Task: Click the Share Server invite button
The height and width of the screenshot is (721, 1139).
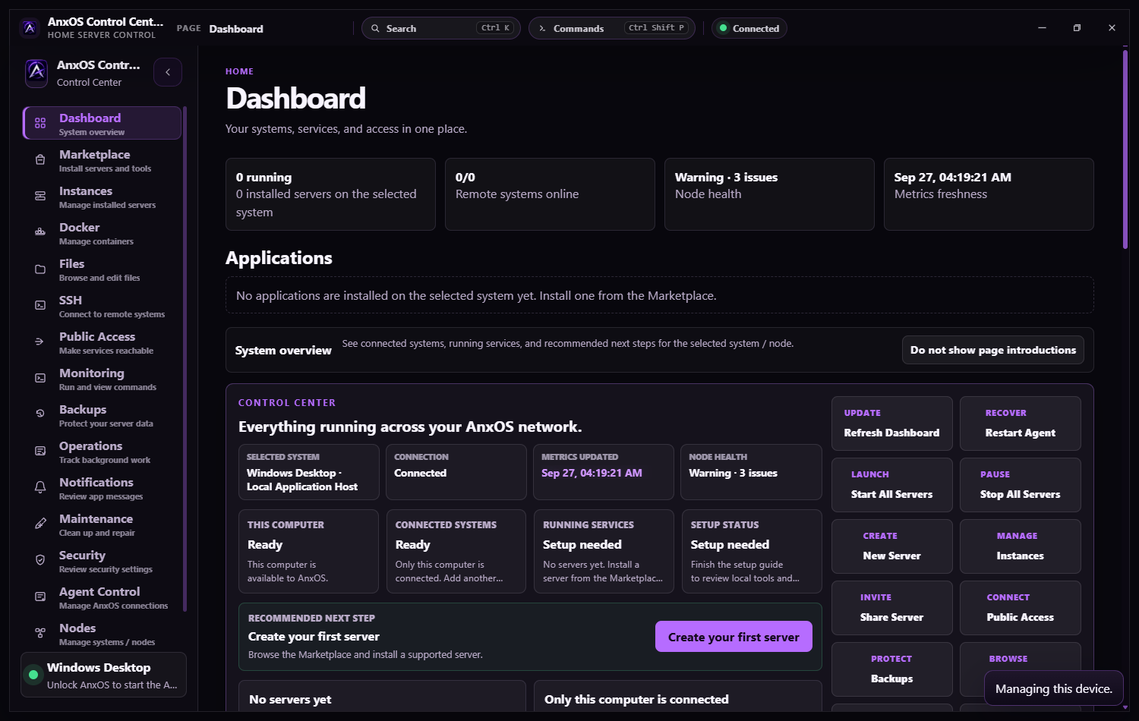Action: point(891,608)
